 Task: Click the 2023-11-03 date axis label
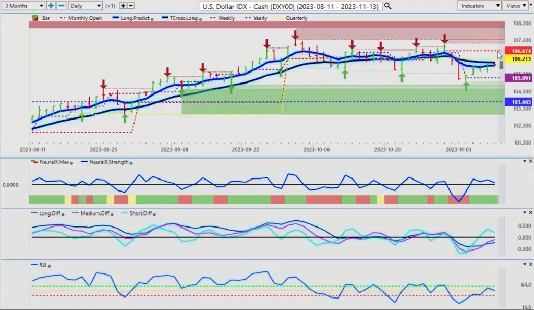(458, 150)
